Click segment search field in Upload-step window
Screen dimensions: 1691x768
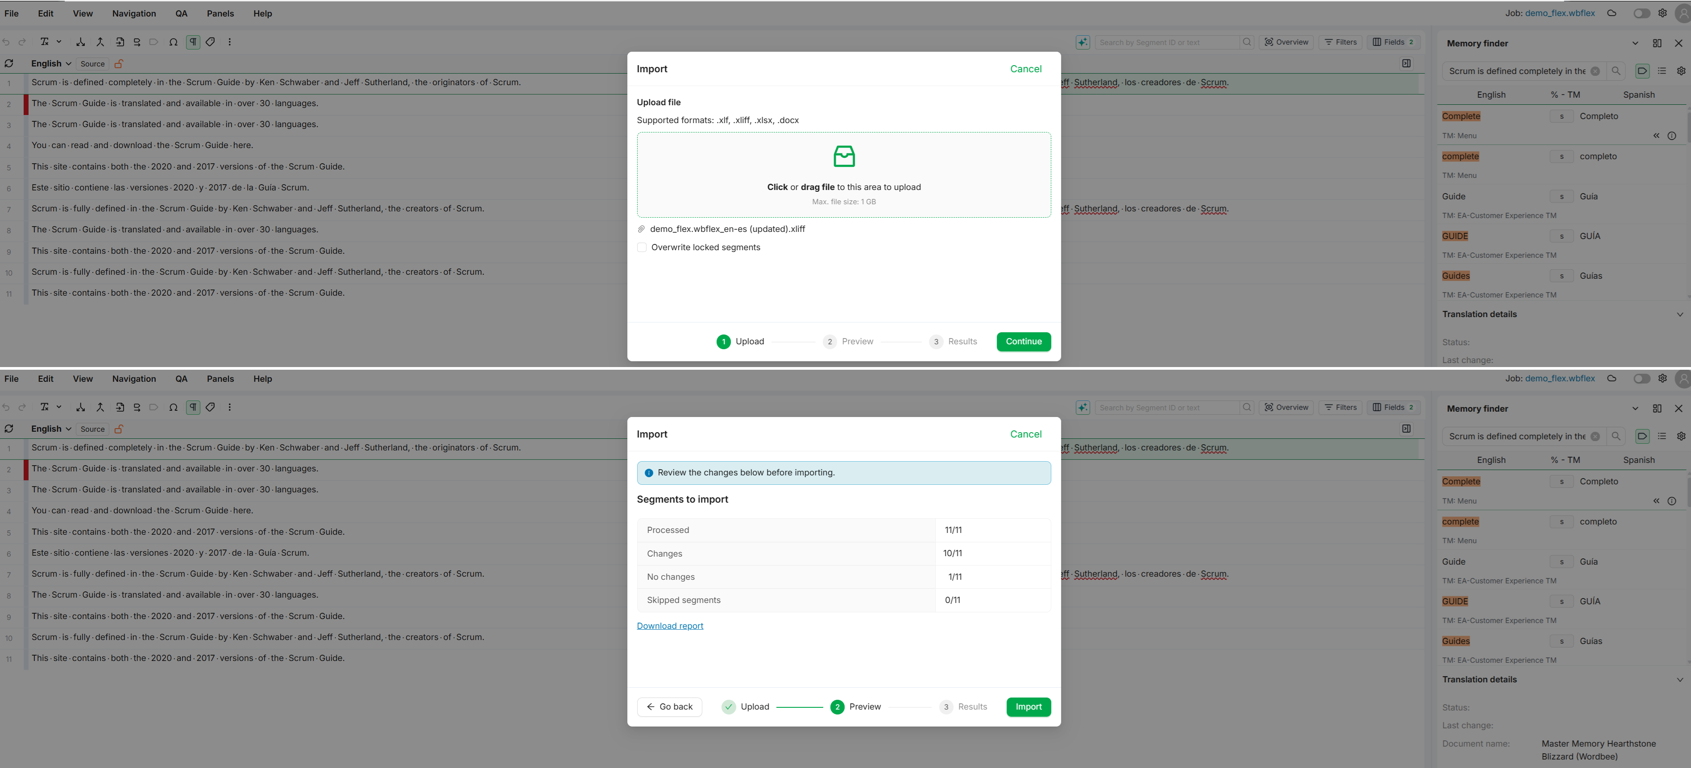click(1167, 42)
